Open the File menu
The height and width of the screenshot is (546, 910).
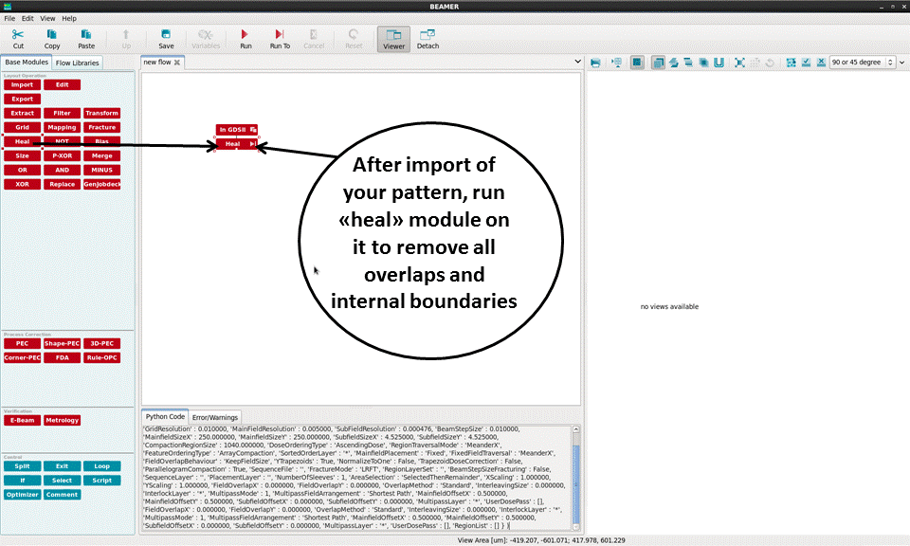pyautogui.click(x=9, y=18)
